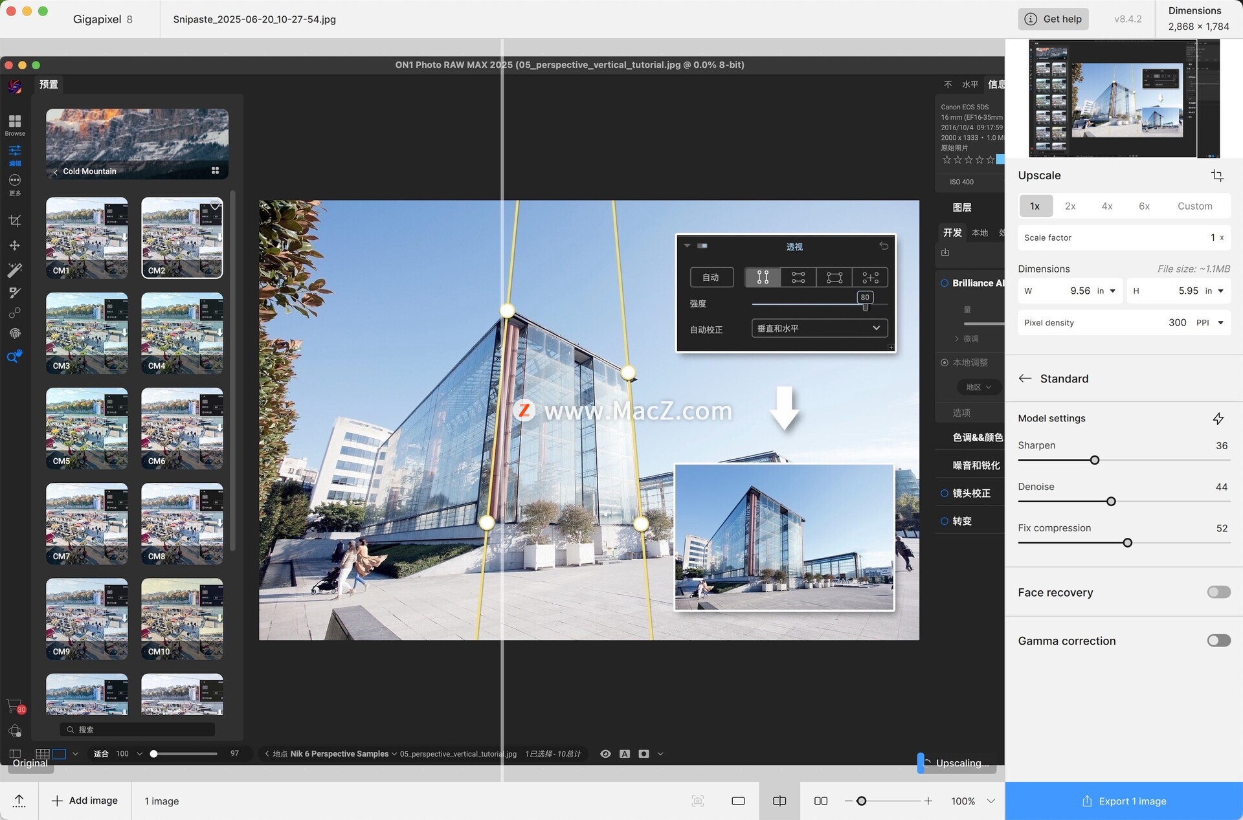Select CM5 preset thumbnail

[x=87, y=428]
